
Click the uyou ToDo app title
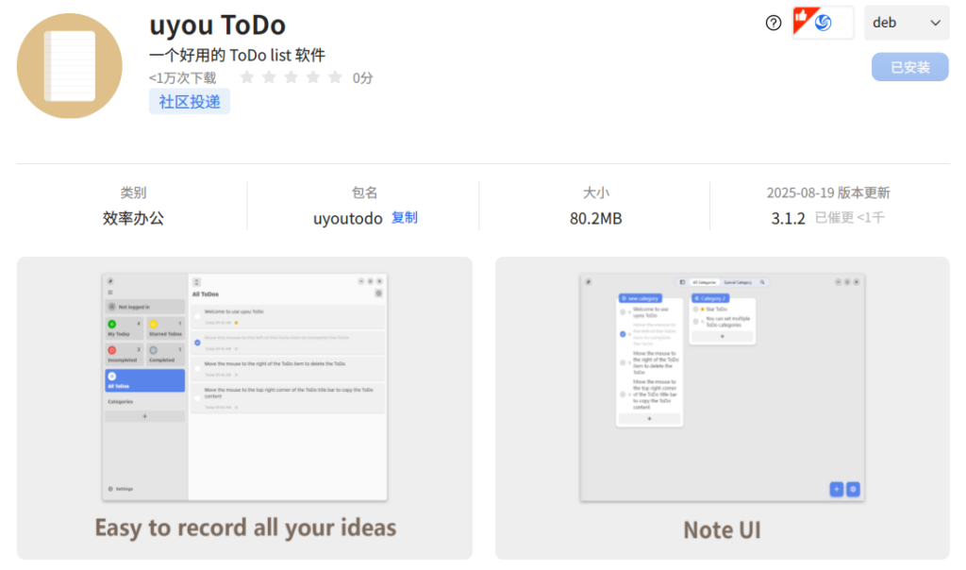[217, 25]
